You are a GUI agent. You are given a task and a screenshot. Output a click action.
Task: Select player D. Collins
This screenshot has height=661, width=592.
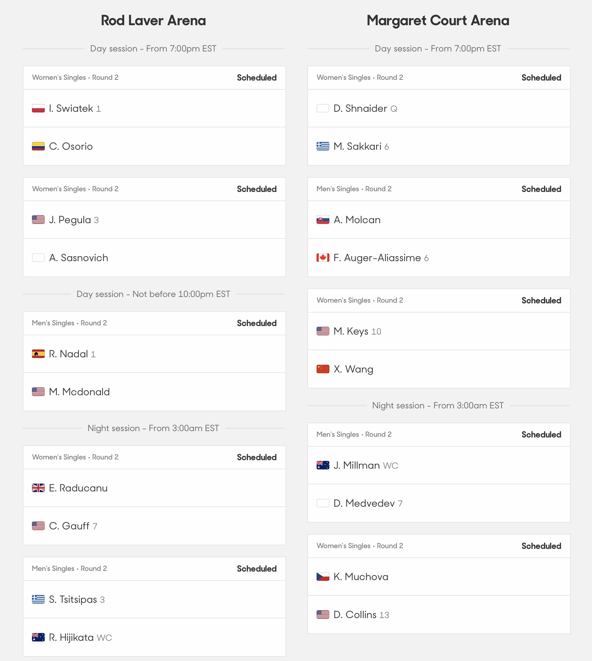(x=439, y=615)
